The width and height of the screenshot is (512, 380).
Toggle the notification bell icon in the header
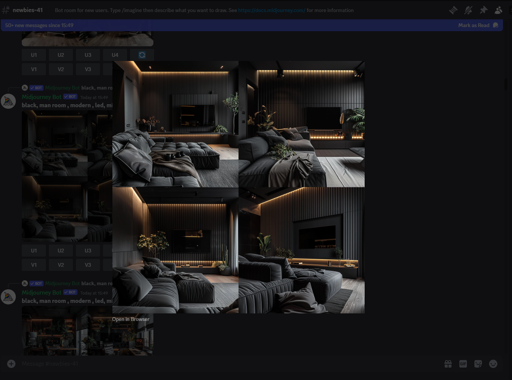click(x=468, y=10)
